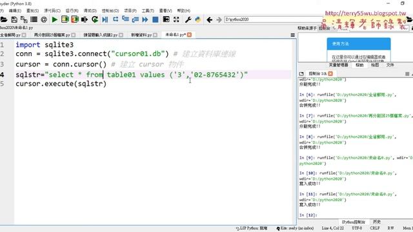The height and width of the screenshot is (232, 413).
Task: Click the Save all files icon
Action: [24, 19]
